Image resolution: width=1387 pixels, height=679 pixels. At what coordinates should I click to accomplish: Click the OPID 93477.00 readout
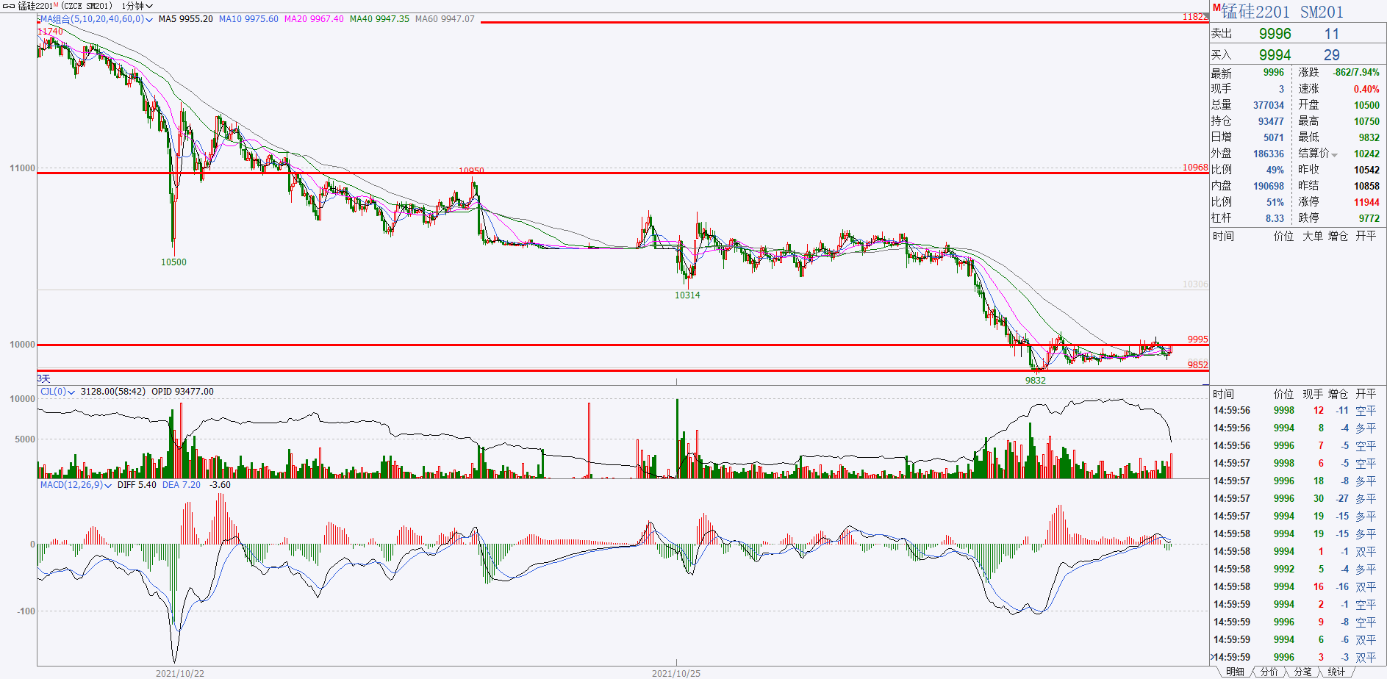pos(182,392)
